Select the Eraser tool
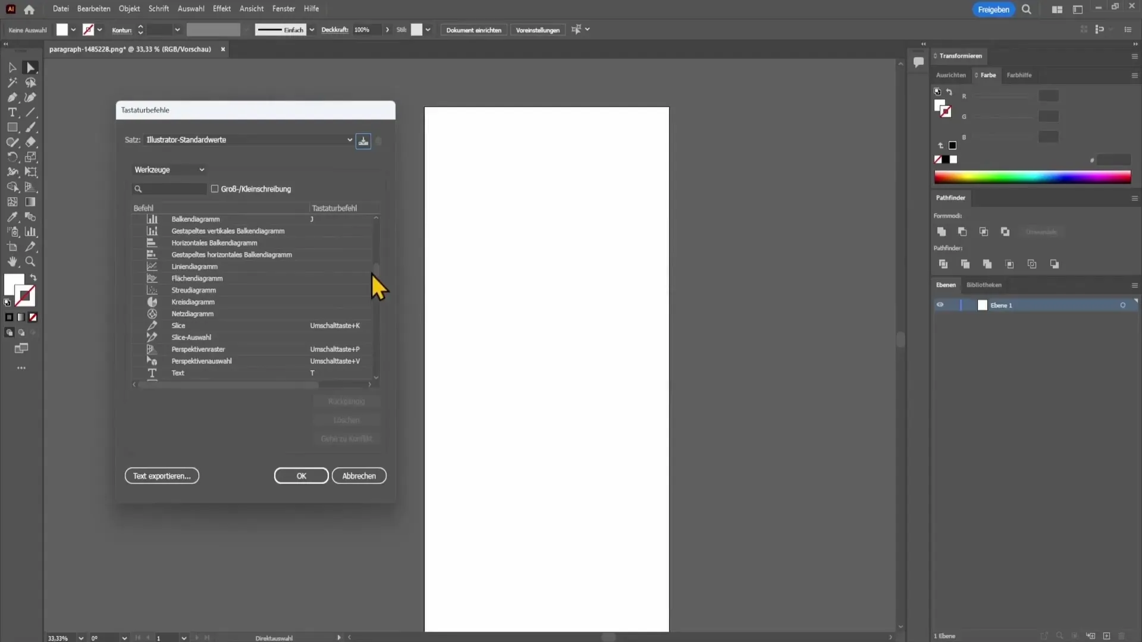The image size is (1142, 642). pos(30,142)
